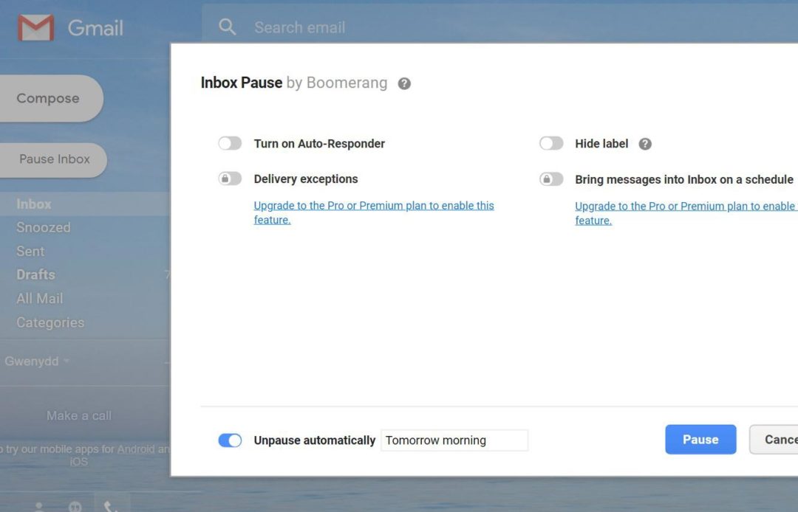Image resolution: width=798 pixels, height=512 pixels.
Task: Expand the Gwenydd account dropdown arrow
Action: click(x=66, y=361)
